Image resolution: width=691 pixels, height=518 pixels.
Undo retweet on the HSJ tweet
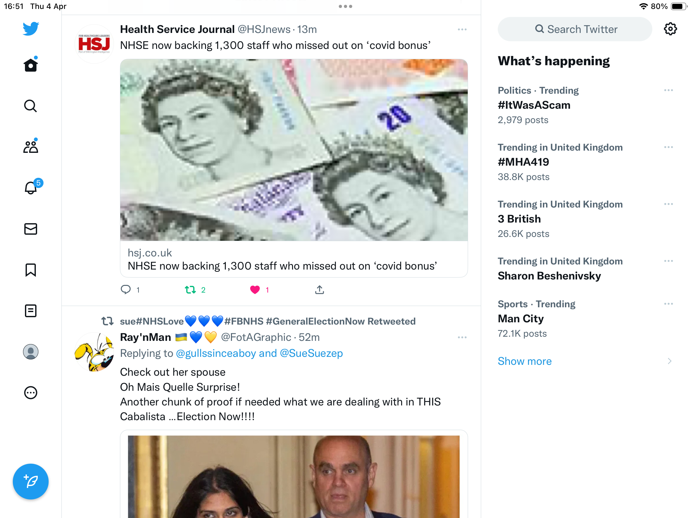[190, 290]
